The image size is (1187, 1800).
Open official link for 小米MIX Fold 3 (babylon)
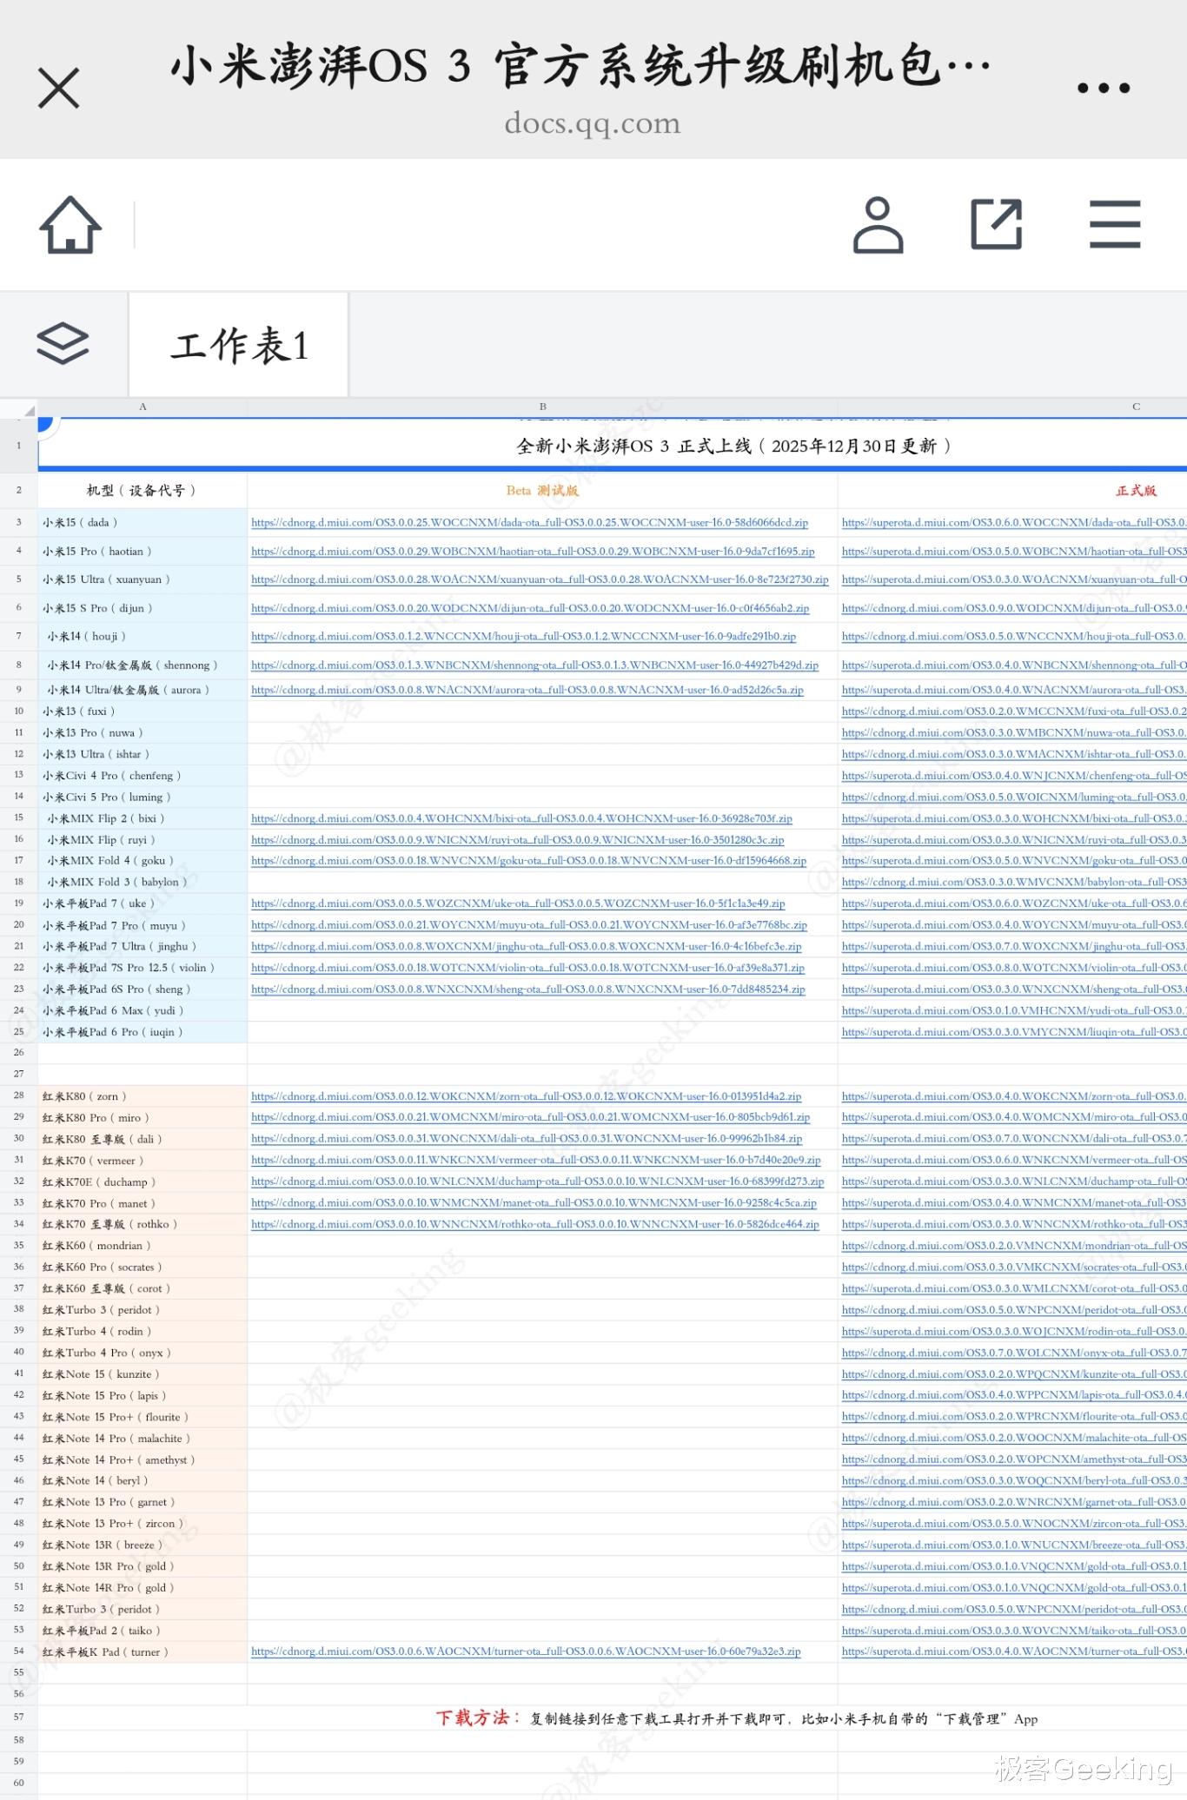[1014, 883]
